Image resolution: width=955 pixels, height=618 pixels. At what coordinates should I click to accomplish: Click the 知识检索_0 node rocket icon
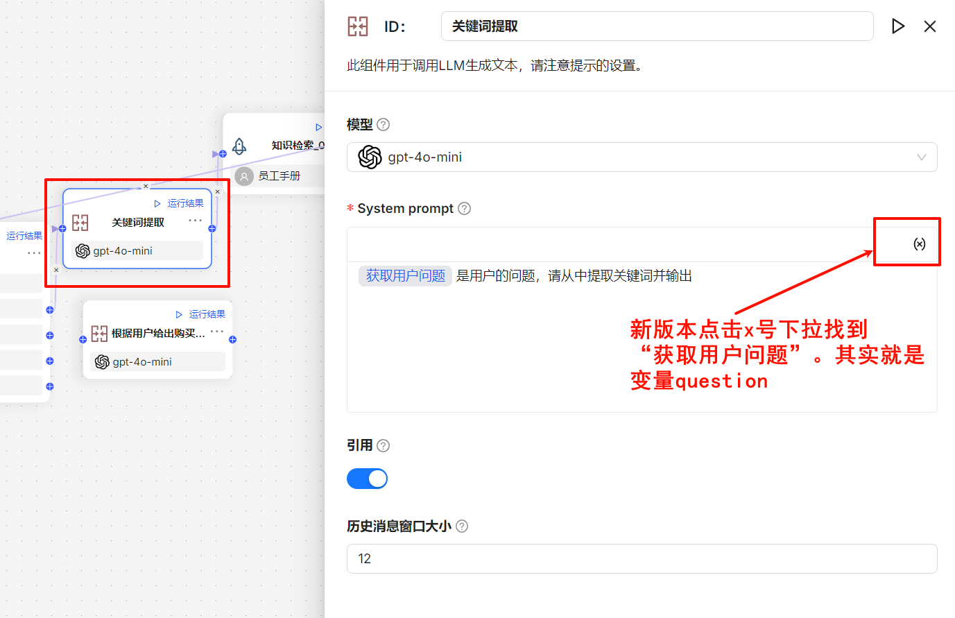[239, 146]
